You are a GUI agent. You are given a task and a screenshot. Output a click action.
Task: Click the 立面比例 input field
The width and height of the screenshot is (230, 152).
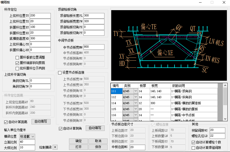(27, 142)
